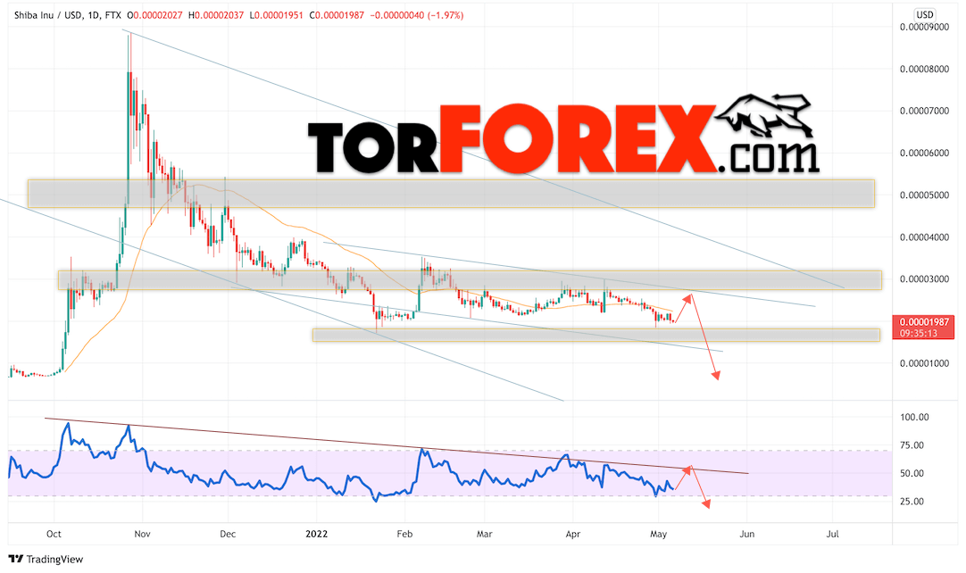This screenshot has height=573, width=966.
Task: Click the −0.00000040 (−1.97%) change value
Action: [416, 15]
